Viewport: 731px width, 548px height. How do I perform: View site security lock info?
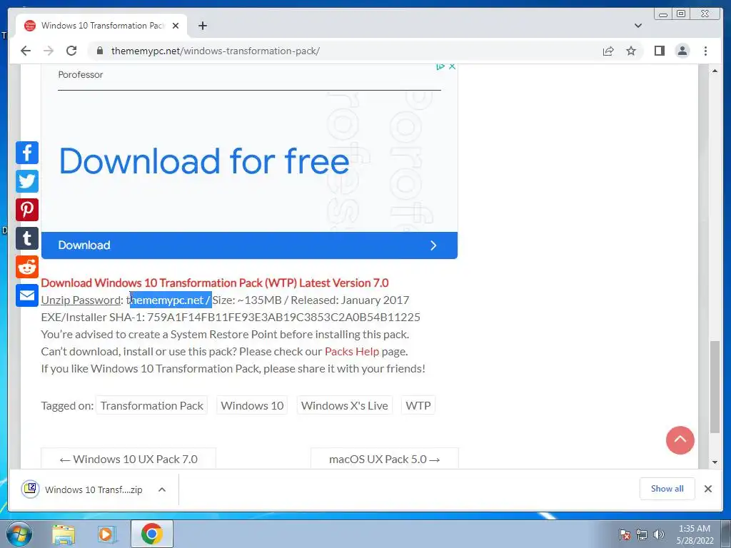[100, 51]
